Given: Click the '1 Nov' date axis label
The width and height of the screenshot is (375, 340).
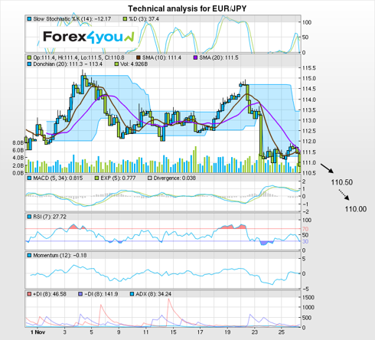Looking at the screenshot, I should click(37, 332).
